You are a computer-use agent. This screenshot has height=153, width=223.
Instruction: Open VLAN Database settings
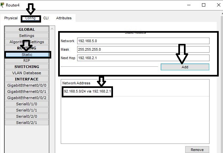pos(27,73)
